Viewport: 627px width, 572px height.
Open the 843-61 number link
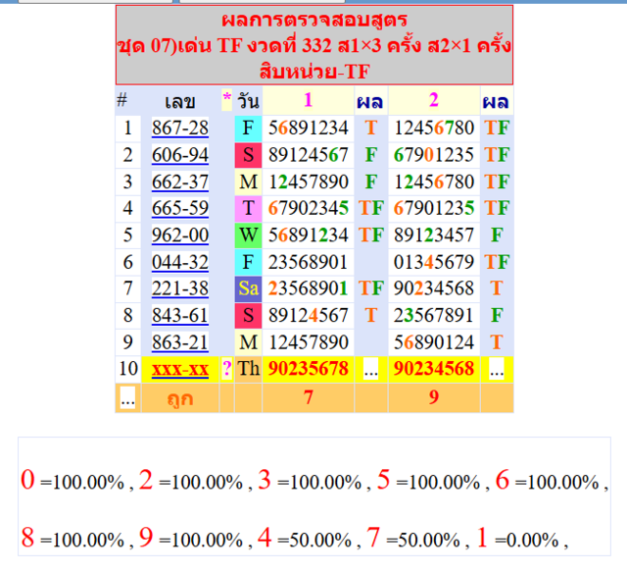pyautogui.click(x=180, y=316)
